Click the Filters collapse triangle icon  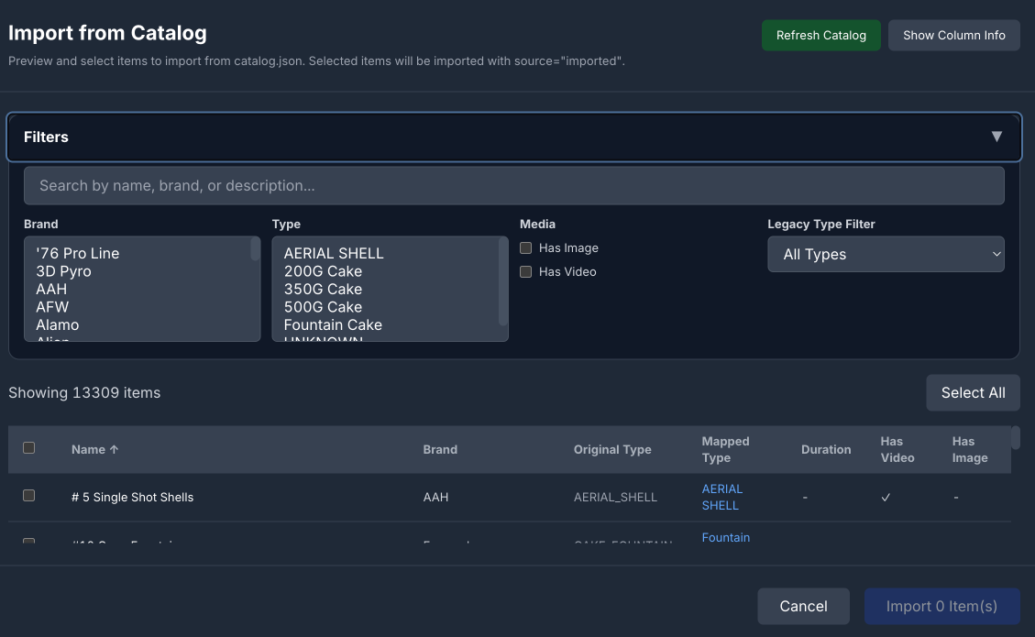996,137
